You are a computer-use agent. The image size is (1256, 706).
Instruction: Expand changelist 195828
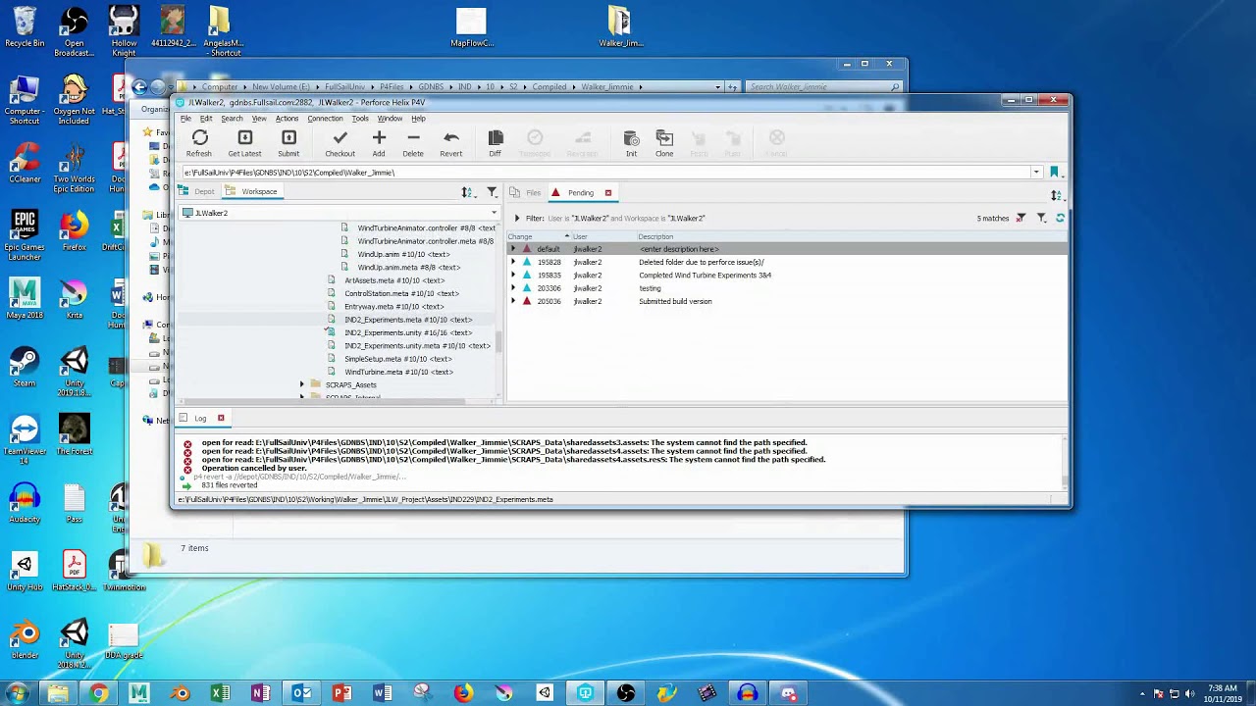512,262
